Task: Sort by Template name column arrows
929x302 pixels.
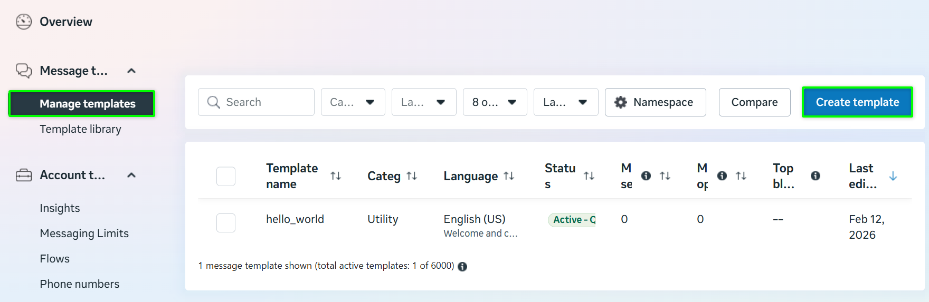Action: coord(336,176)
